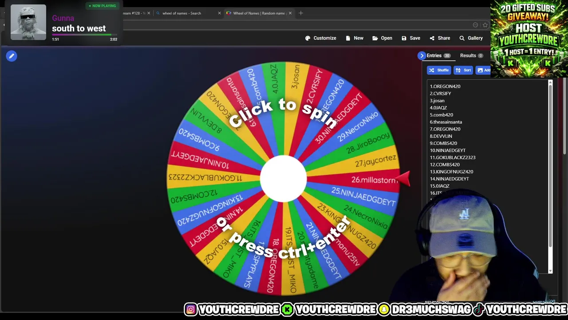The width and height of the screenshot is (568, 320).
Task: Click the Gunna album art thumbnail
Action: tap(28, 22)
